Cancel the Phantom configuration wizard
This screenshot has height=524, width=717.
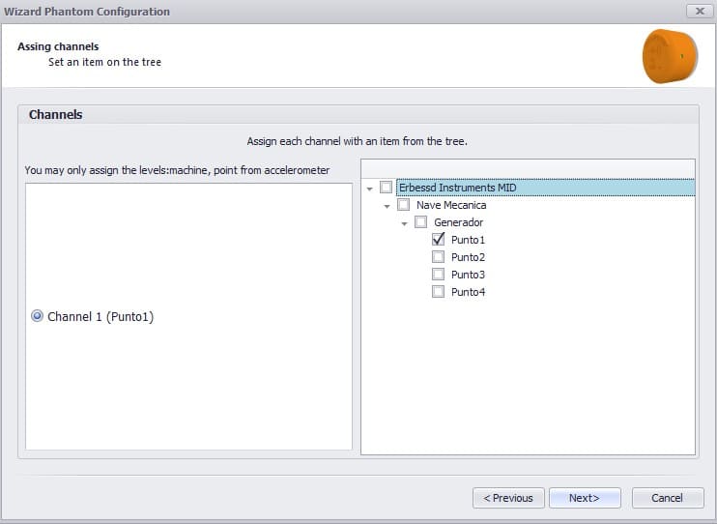coord(668,498)
